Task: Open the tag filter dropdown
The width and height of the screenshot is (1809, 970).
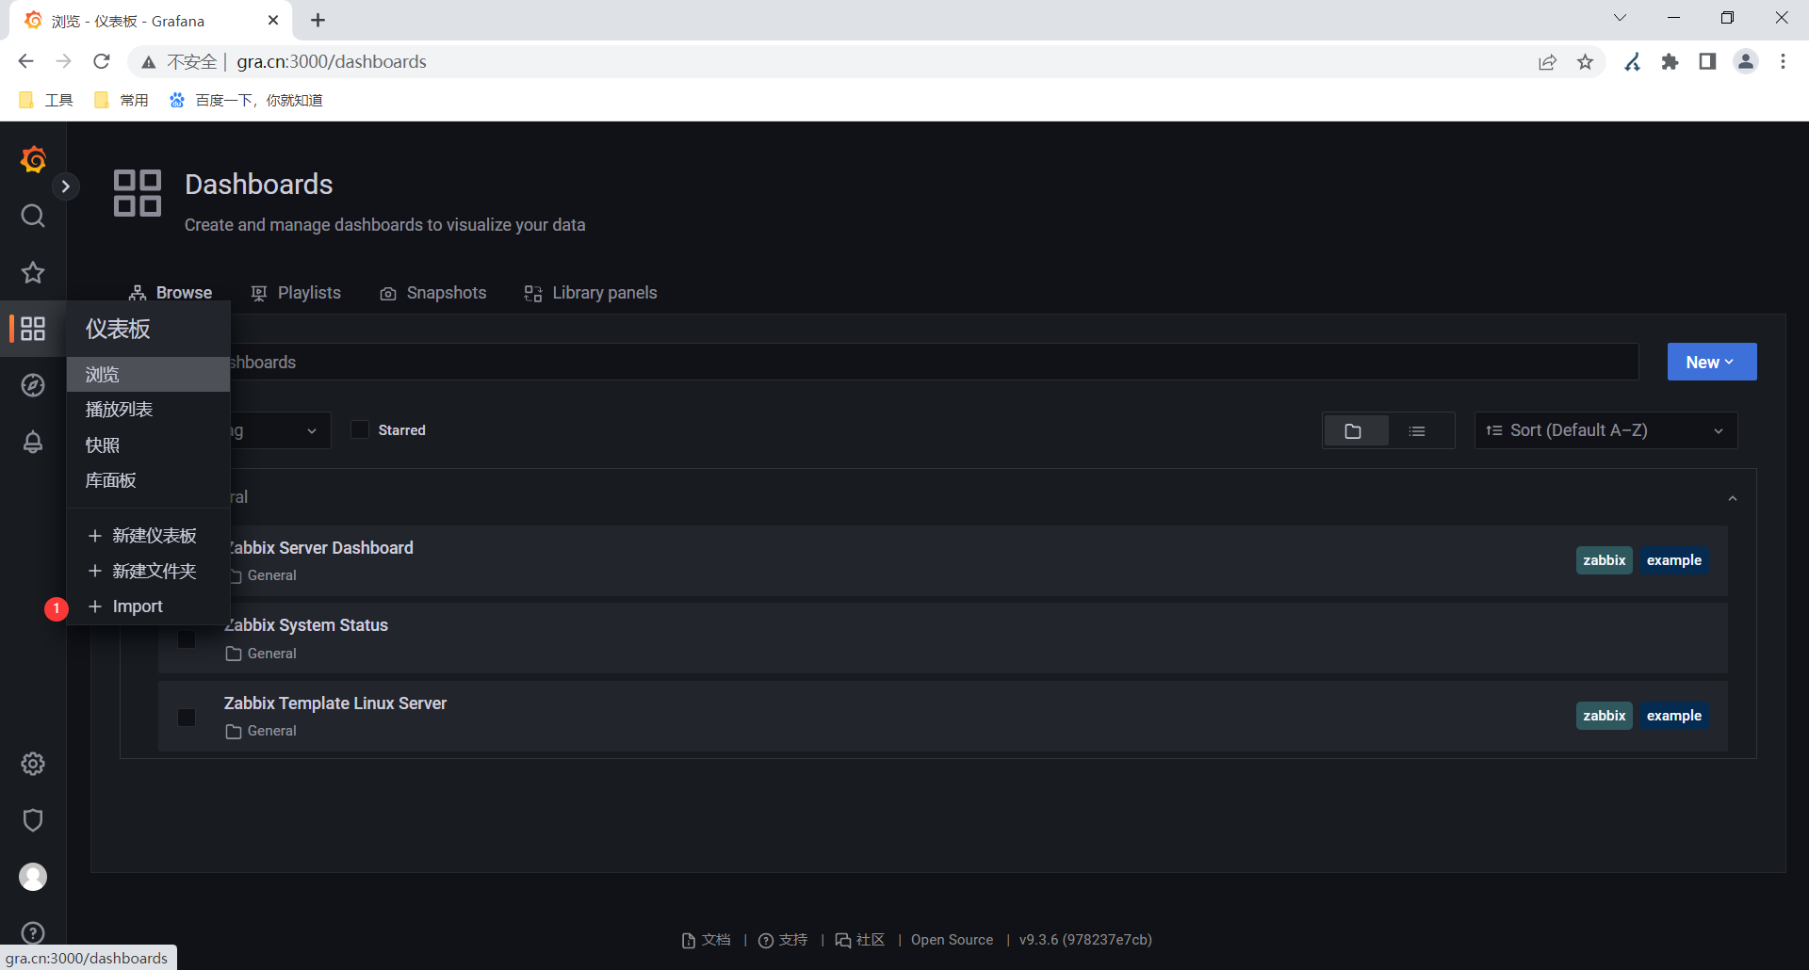Action: pos(280,430)
